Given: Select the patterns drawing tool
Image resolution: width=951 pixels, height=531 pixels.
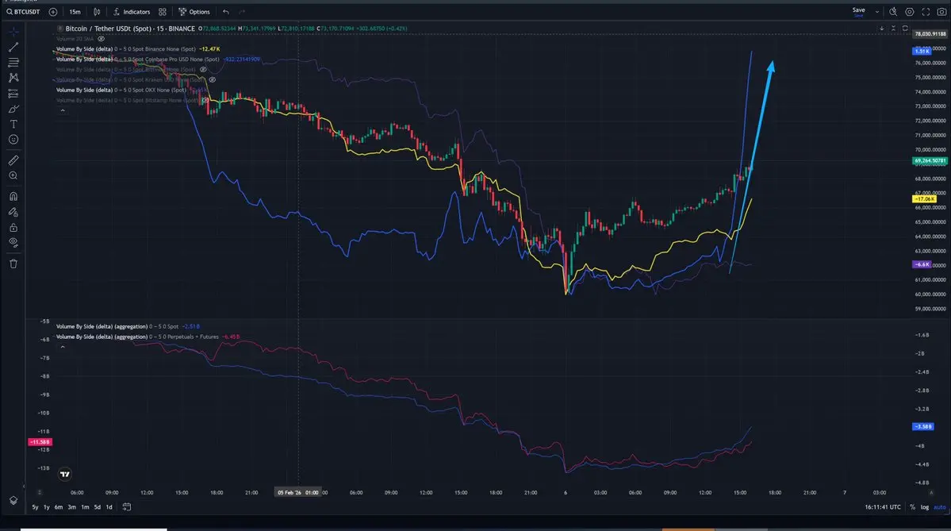Looking at the screenshot, I should [x=13, y=78].
